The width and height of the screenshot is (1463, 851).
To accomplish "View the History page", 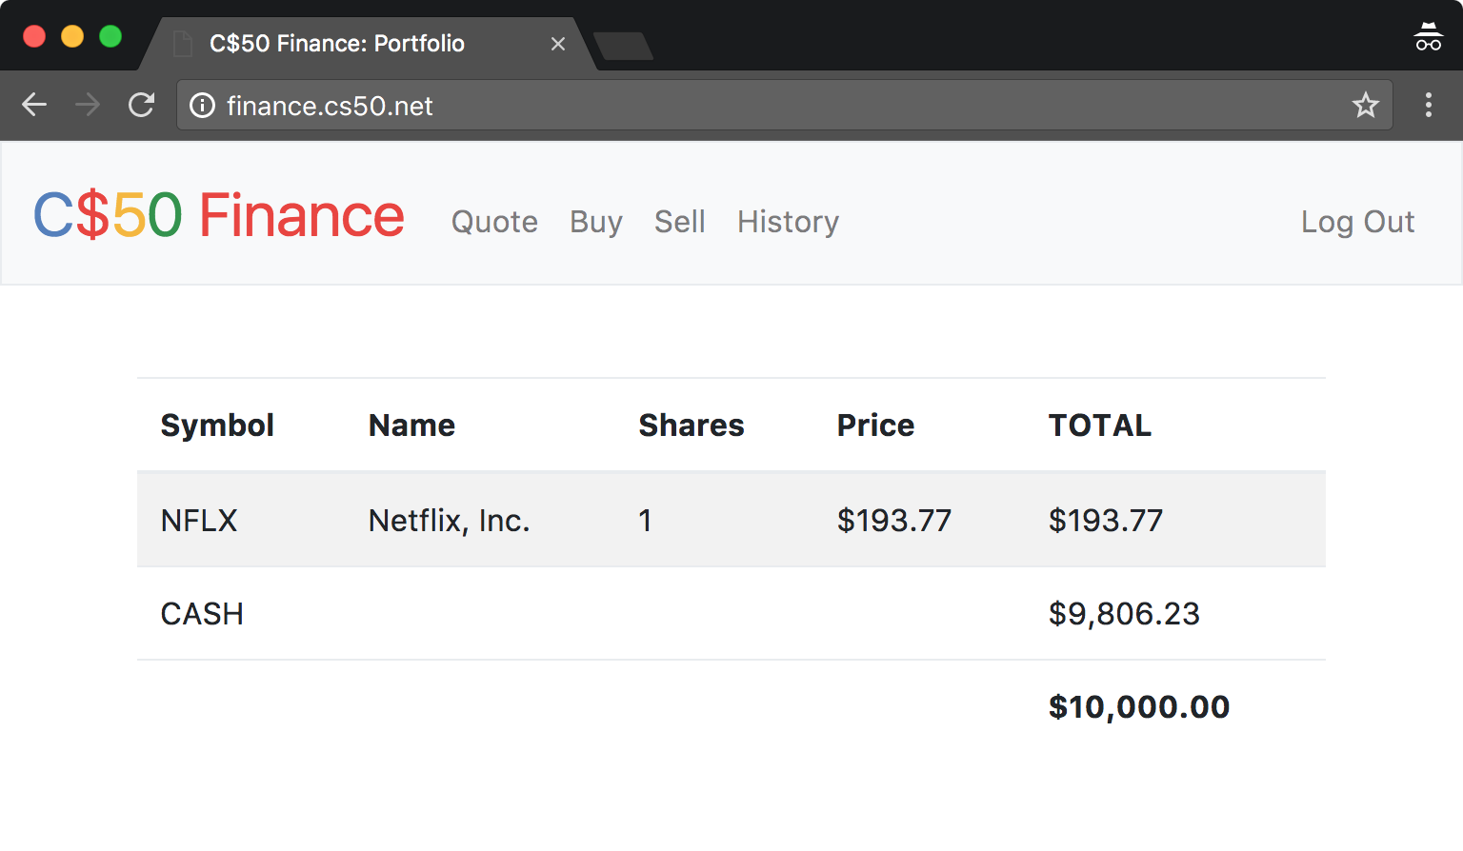I will (x=788, y=221).
